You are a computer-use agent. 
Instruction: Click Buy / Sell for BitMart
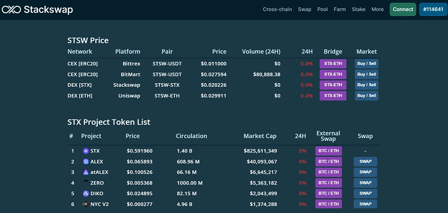click(x=366, y=75)
